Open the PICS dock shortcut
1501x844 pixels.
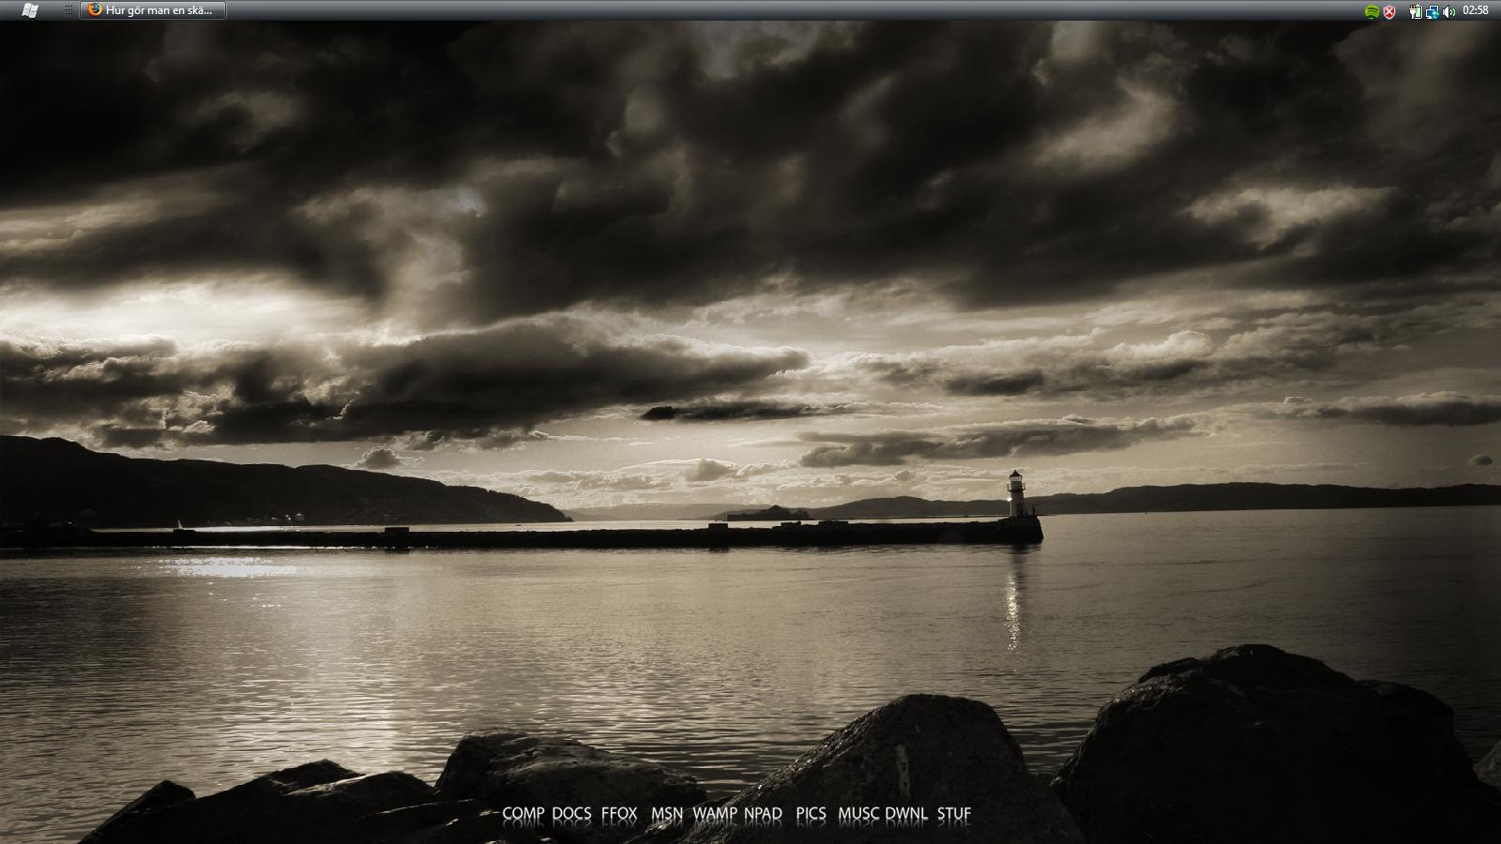[811, 813]
